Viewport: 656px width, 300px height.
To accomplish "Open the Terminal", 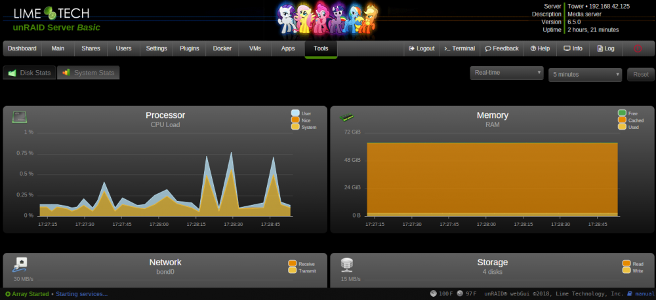I will pos(459,48).
